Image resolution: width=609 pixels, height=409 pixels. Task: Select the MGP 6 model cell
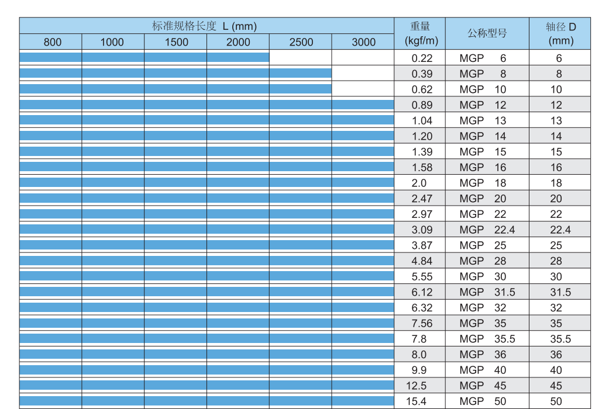pos(487,58)
